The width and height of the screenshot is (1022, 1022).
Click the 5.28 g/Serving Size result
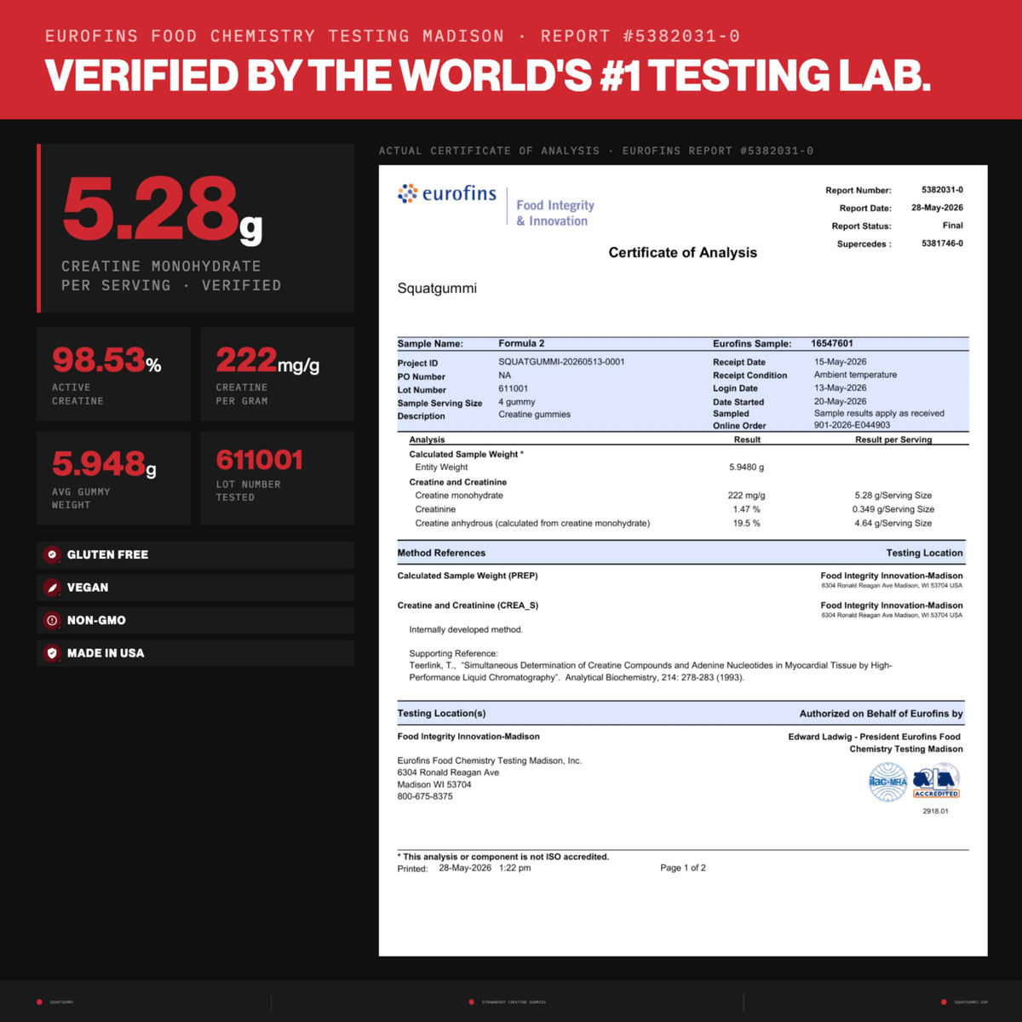(x=893, y=496)
